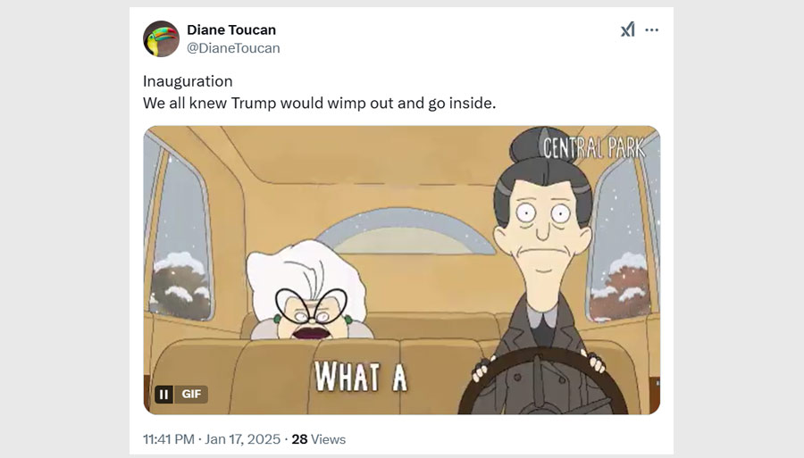Screen dimensions: 804x458
Task: Click the Grok explain-post icon
Action: [628, 29]
